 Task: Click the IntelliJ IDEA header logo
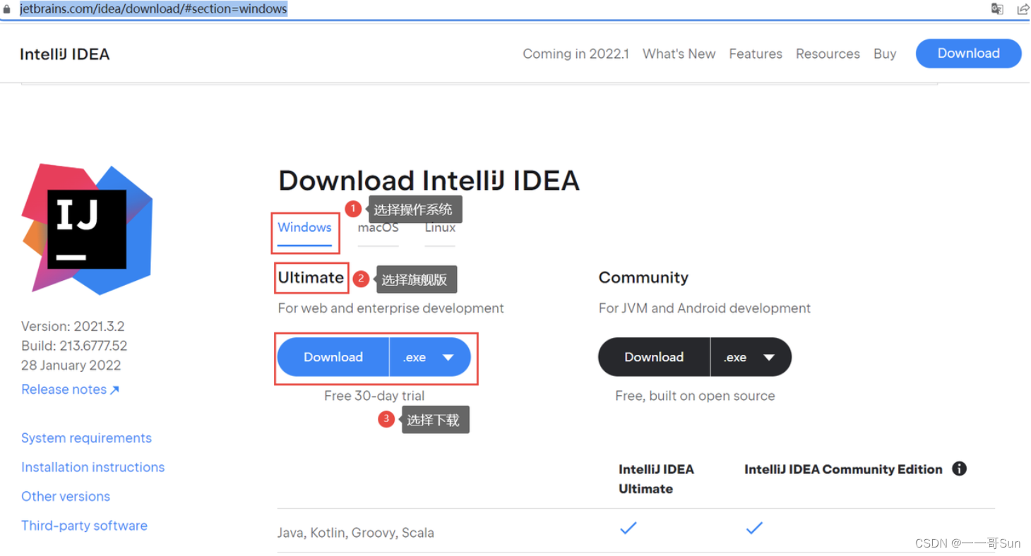click(x=65, y=54)
